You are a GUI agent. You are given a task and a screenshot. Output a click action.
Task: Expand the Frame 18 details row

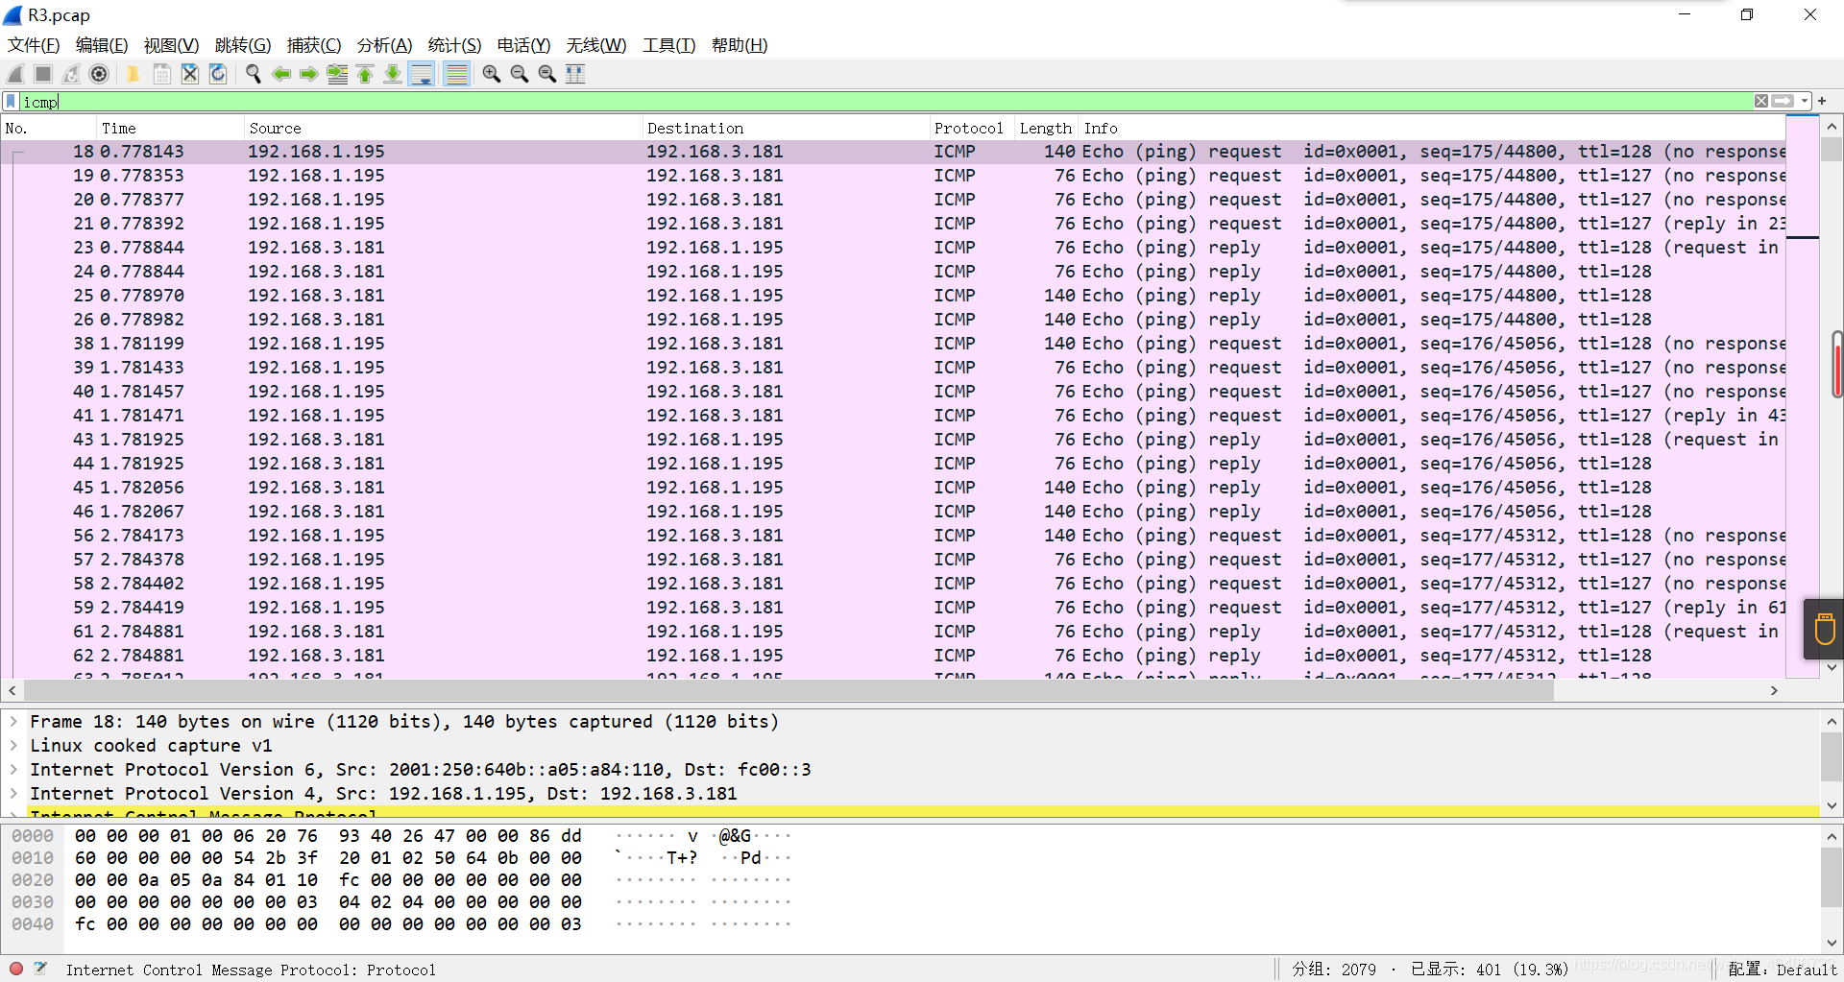click(13, 721)
